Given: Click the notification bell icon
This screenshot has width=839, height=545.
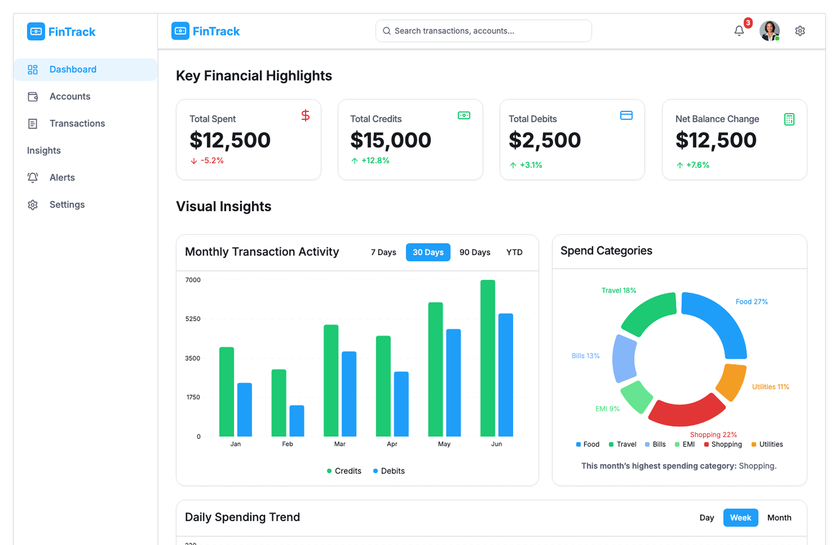Looking at the screenshot, I should tap(738, 31).
